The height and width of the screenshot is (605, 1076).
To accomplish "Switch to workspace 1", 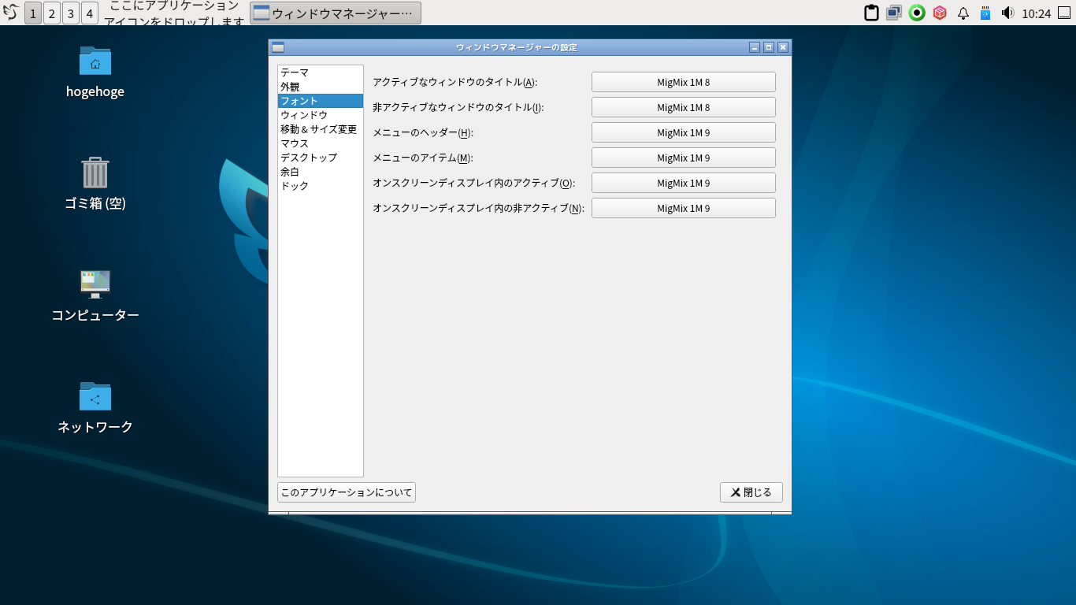I will pyautogui.click(x=33, y=13).
